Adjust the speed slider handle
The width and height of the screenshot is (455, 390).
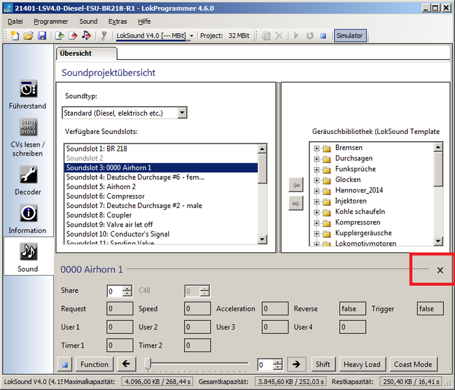click(x=148, y=364)
